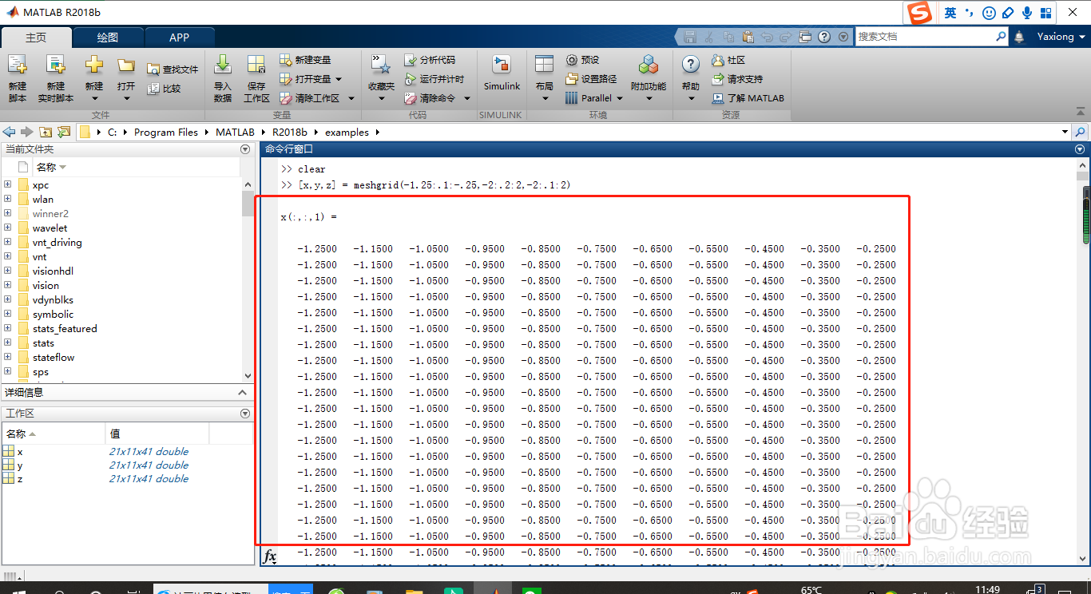
Task: Click Analyze Code (分析代码)
Action: click(x=430, y=60)
